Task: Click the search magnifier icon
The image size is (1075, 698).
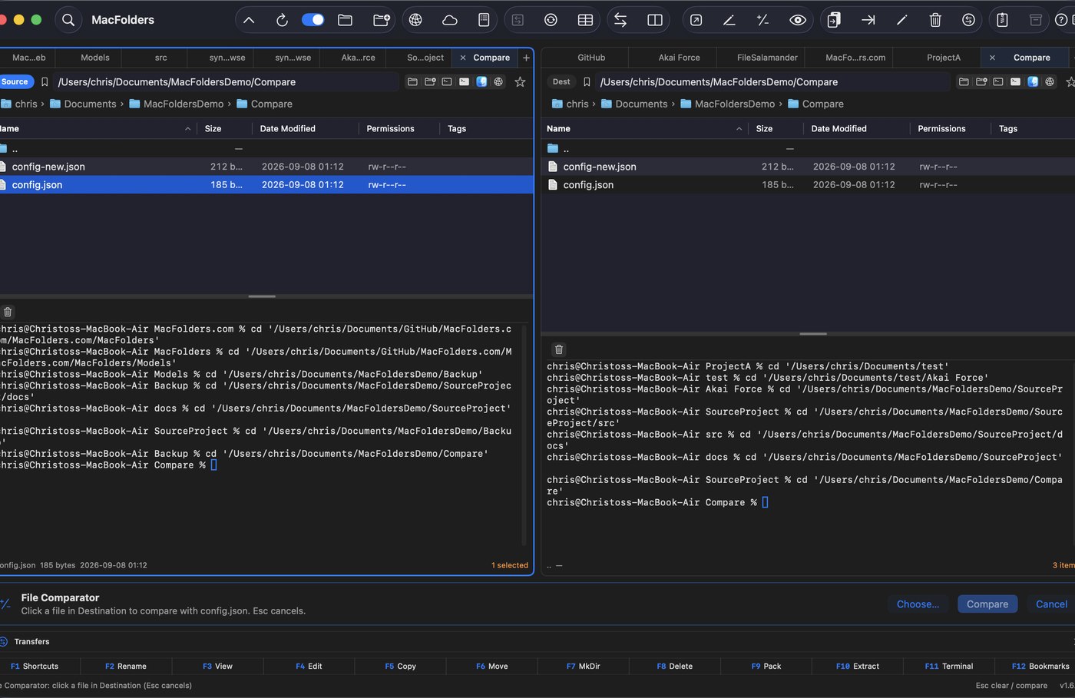Action: coord(68,20)
